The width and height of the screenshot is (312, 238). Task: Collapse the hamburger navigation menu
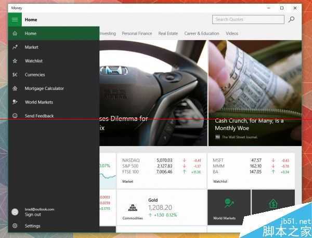click(x=15, y=19)
